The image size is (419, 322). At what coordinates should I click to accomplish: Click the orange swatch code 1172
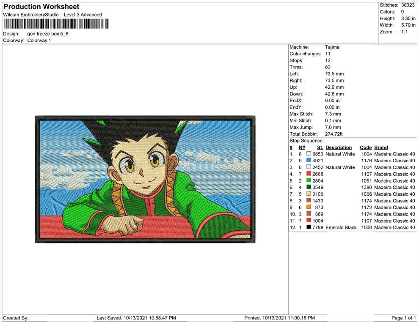pos(309,207)
